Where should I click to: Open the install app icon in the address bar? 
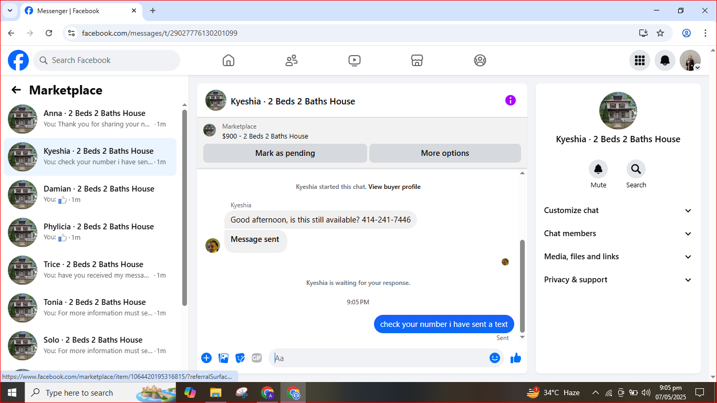click(643, 33)
